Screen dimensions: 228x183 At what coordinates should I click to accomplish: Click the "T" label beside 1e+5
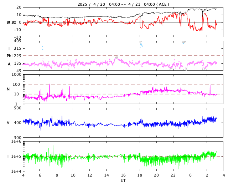click(8, 156)
